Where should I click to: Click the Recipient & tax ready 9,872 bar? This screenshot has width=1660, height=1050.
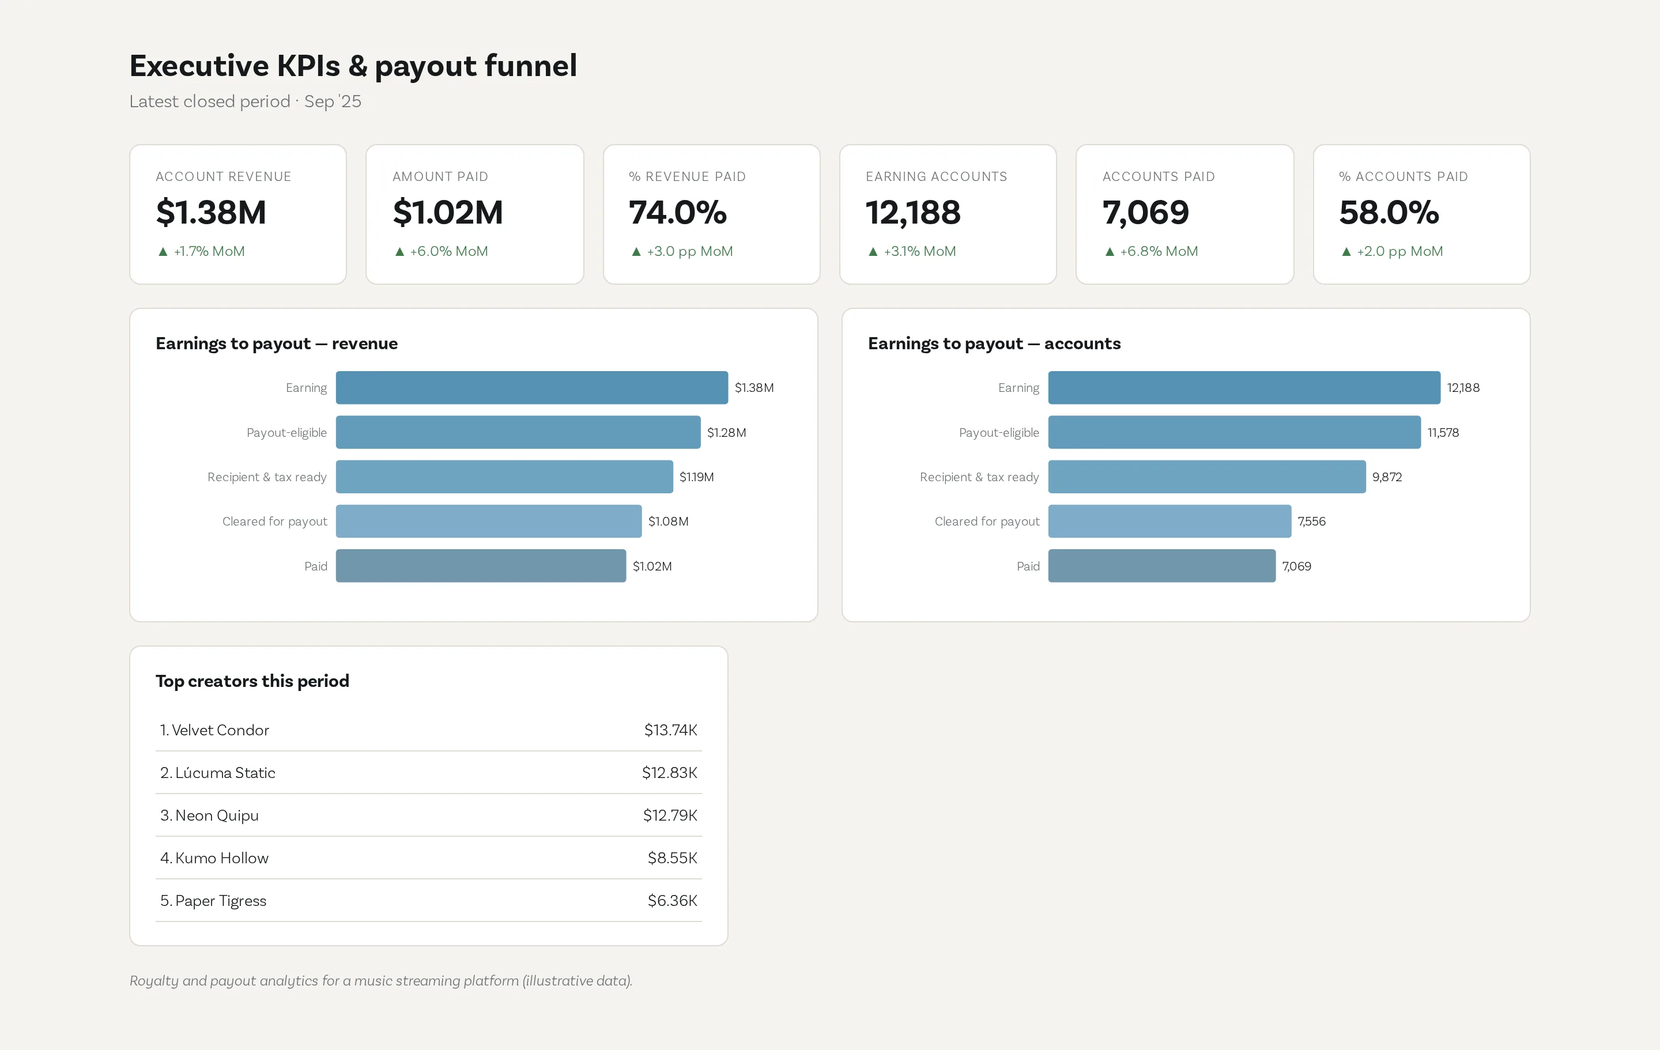[x=1207, y=477]
